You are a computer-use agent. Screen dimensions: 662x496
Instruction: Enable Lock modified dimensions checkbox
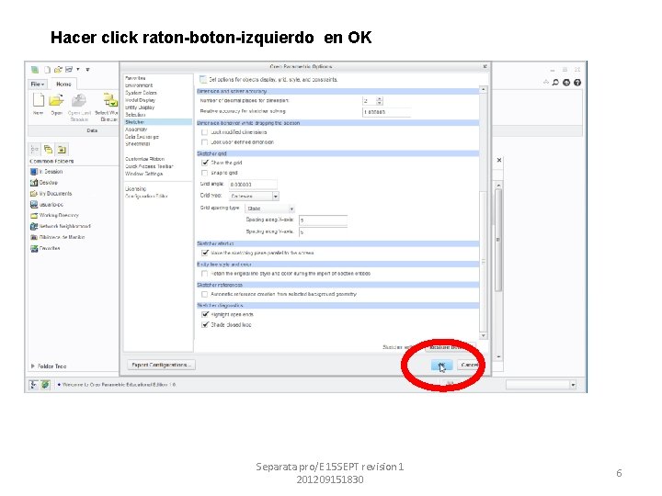coord(205,132)
